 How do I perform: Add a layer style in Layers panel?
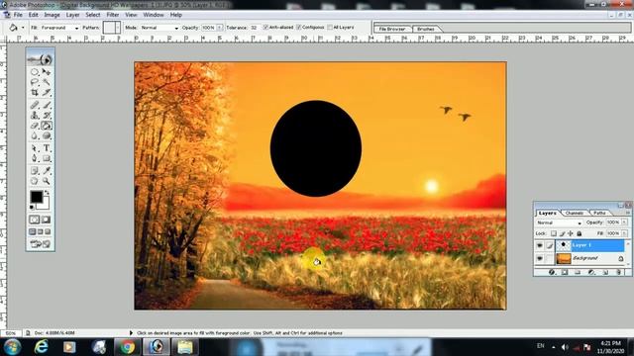552,273
